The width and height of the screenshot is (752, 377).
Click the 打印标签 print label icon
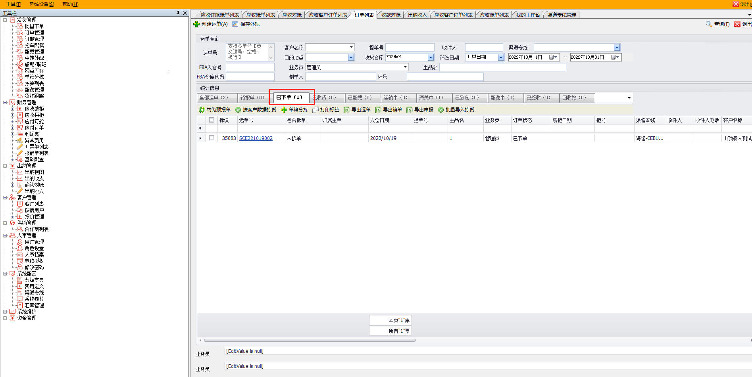tap(315, 110)
